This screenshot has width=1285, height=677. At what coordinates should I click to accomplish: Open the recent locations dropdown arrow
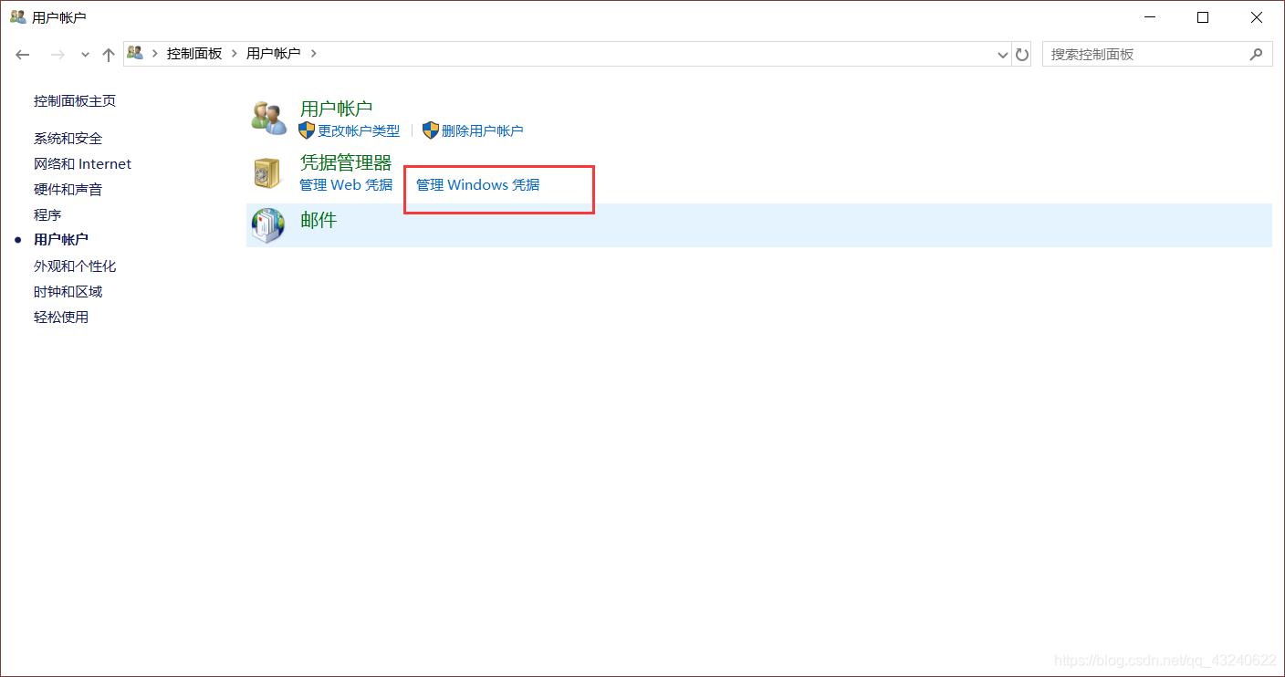point(85,55)
